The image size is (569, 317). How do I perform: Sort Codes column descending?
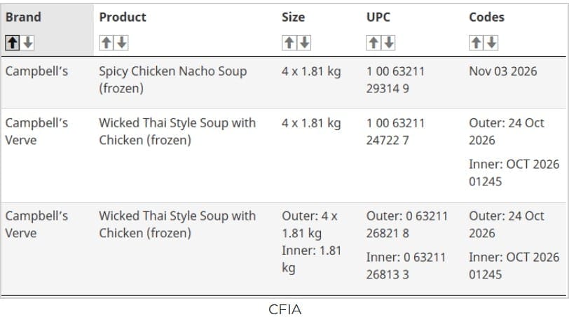(x=491, y=43)
